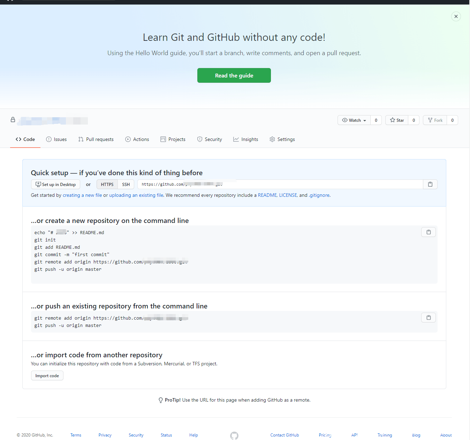The image size is (470, 440).
Task: Select the SSH clone option
Action: tap(126, 184)
